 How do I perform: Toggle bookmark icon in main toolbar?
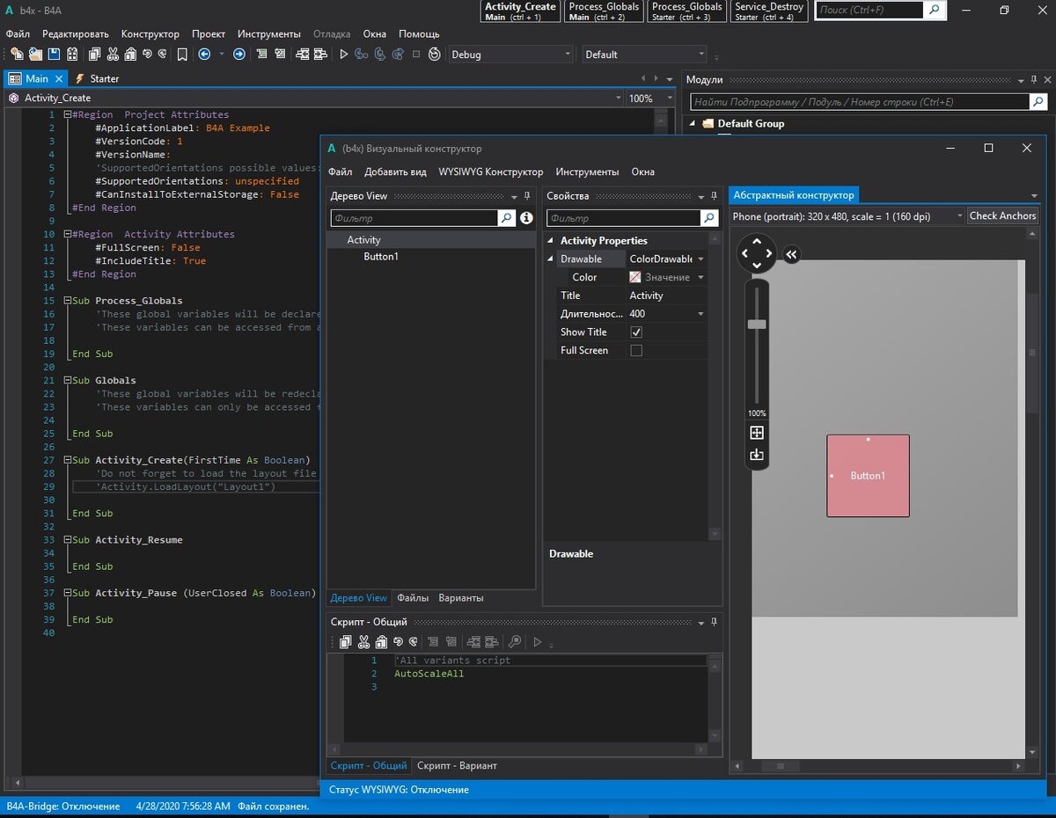pos(182,55)
